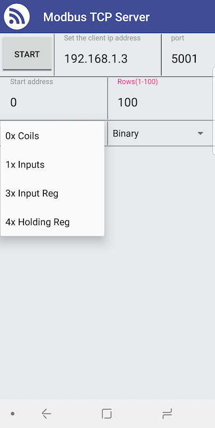215x428 pixels.
Task: Open the Binary data format selector
Action: [x=160, y=133]
